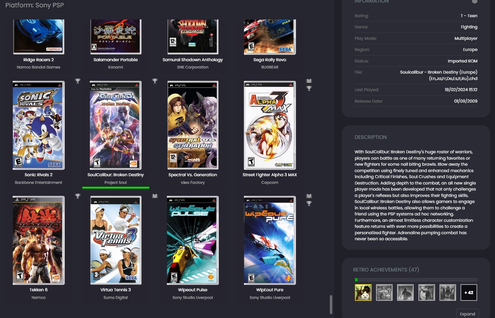Select the SoulCalibur: Broken Destiny cover
Viewport: 495px width, 318px height.
point(116,125)
